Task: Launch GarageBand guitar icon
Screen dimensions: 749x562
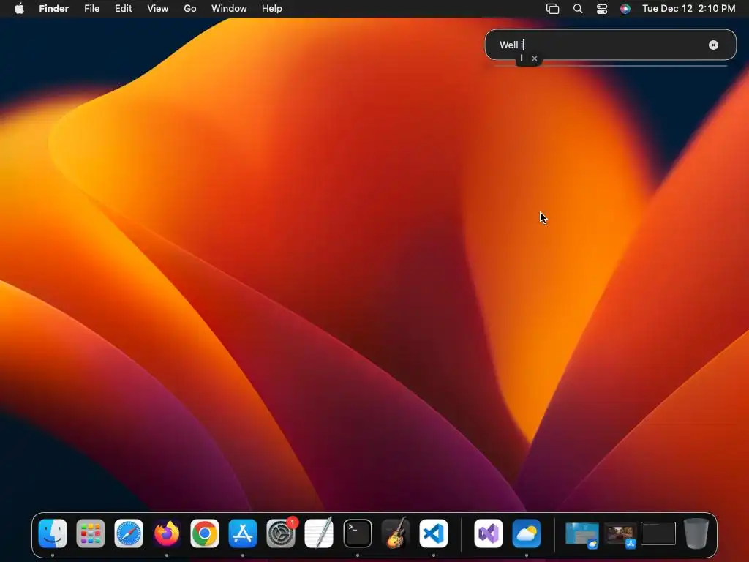Action: point(396,533)
